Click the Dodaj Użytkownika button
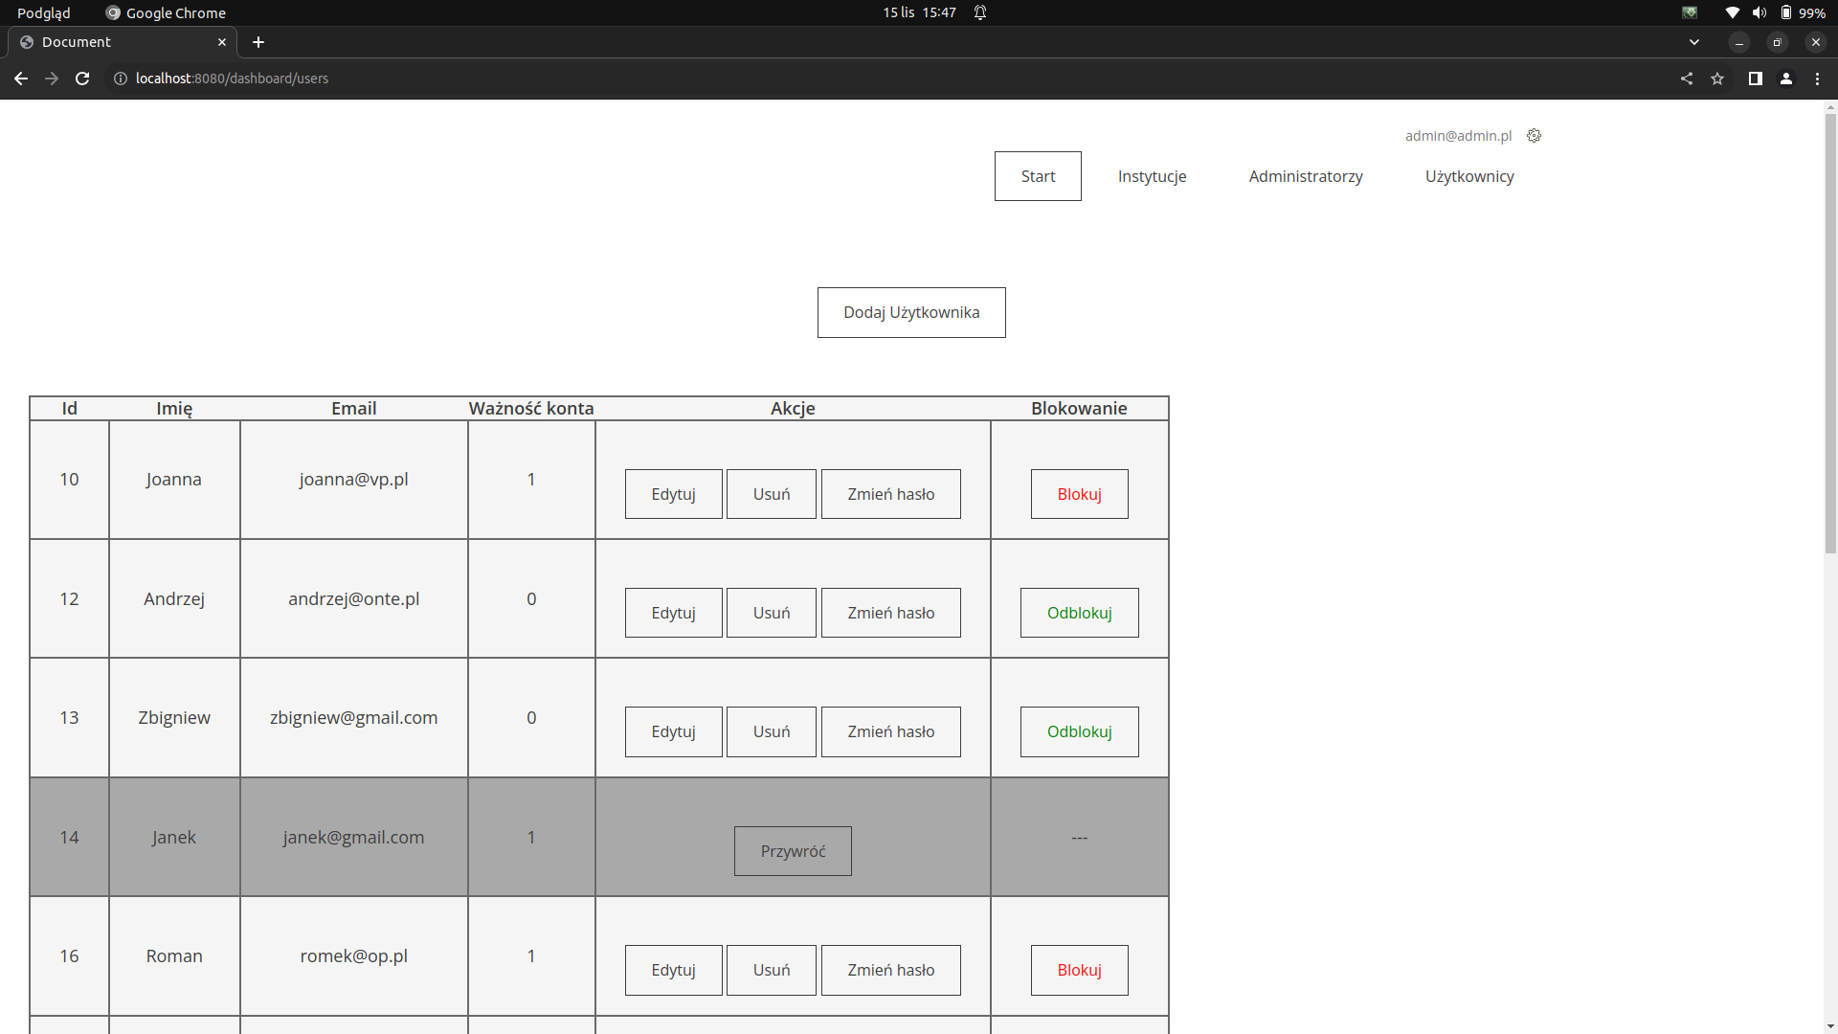Viewport: 1838px width, 1034px height. click(x=910, y=312)
